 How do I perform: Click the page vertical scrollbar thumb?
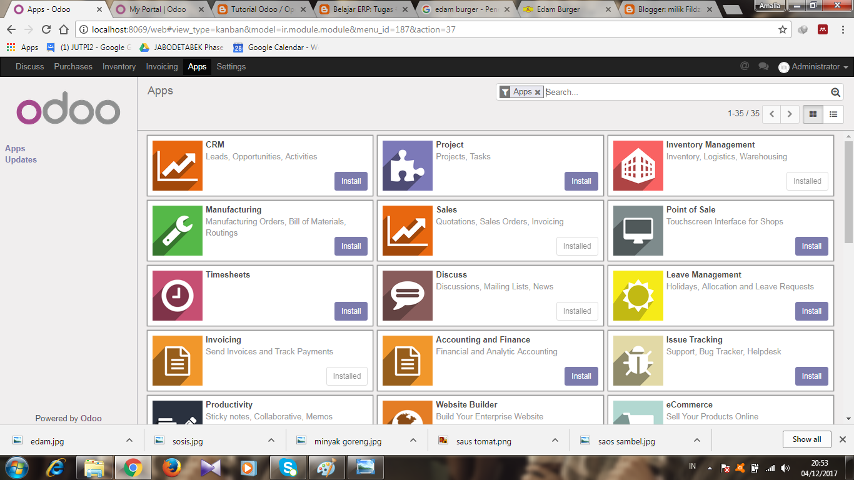click(x=848, y=191)
